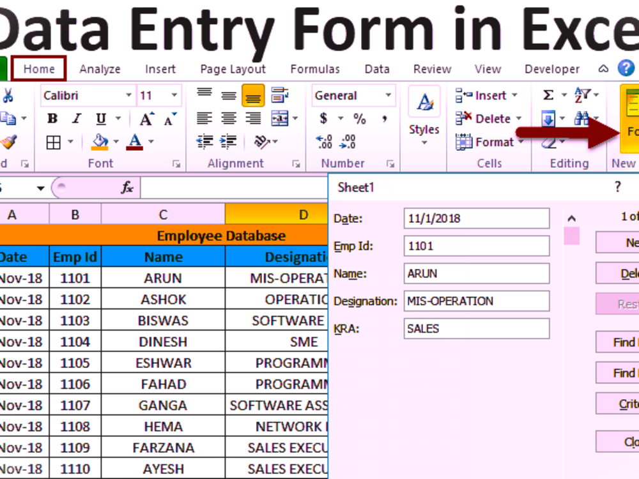Click the Decrease Decimal icon
This screenshot has height=479, width=639.
(x=348, y=142)
